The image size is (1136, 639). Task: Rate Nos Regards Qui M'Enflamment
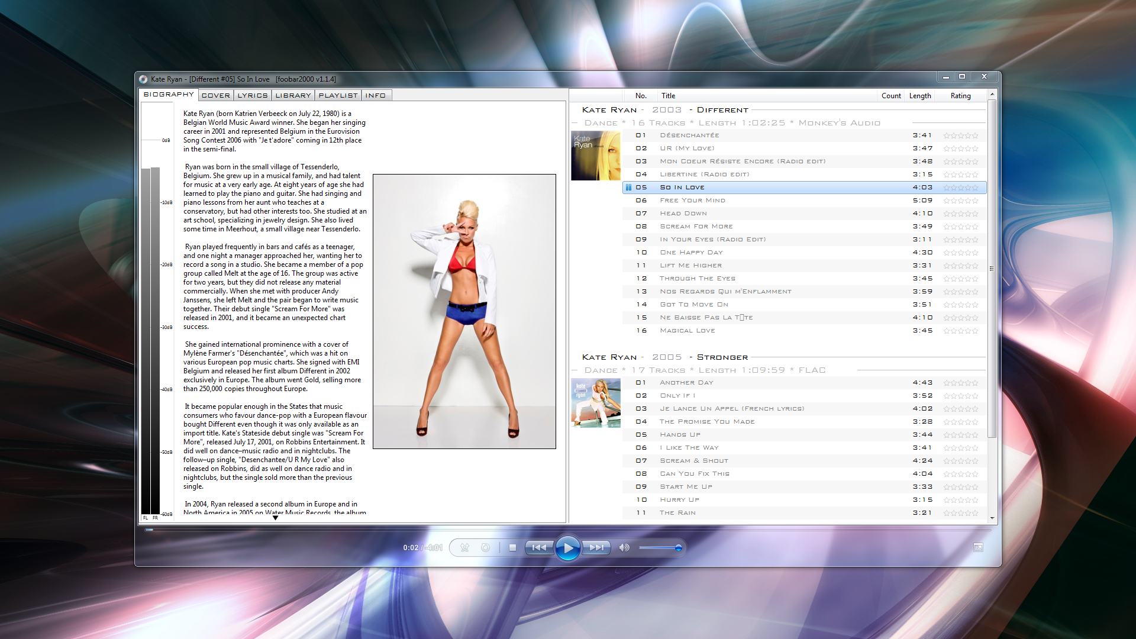point(961,292)
